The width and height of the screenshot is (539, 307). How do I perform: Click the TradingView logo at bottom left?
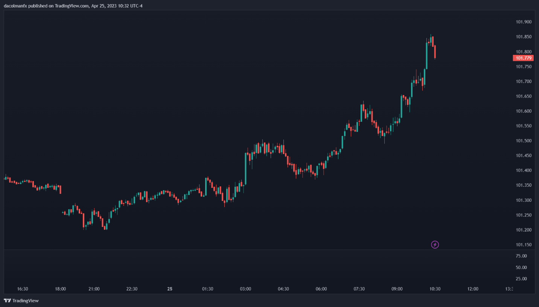click(21, 301)
